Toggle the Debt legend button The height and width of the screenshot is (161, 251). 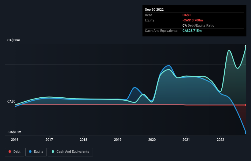[15, 152]
